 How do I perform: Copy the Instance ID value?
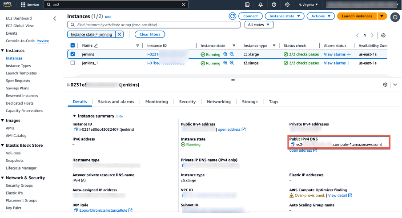click(x=76, y=129)
